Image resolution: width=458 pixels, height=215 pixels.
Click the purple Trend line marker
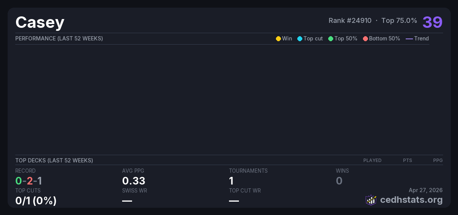click(x=409, y=39)
